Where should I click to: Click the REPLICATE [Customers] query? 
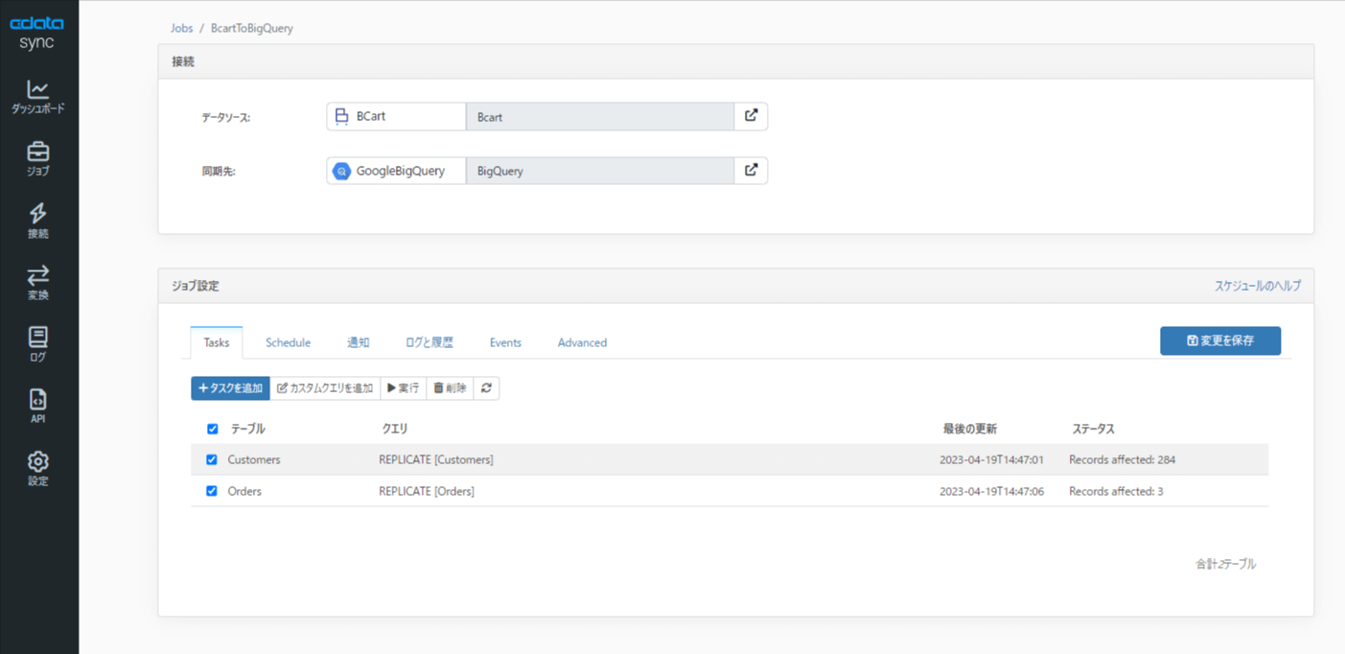[x=436, y=459]
